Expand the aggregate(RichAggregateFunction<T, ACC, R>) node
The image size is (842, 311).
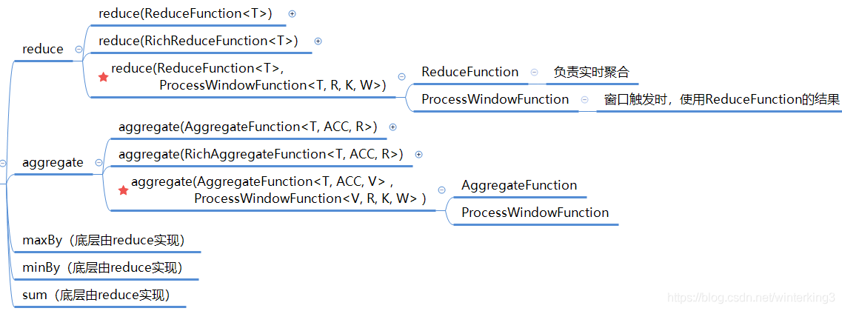pyautogui.click(x=419, y=154)
